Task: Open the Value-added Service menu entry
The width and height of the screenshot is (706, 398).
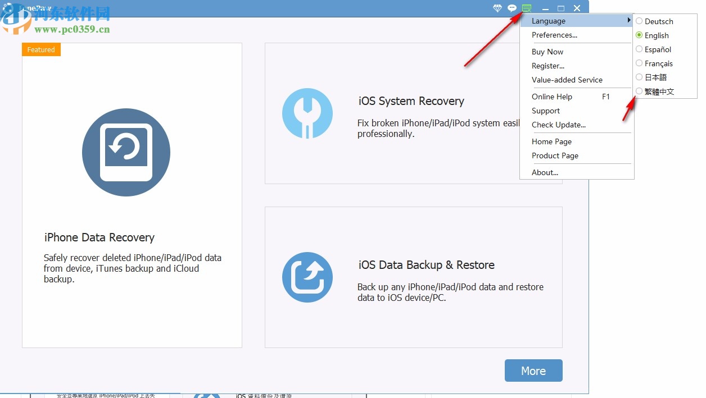Action: [567, 80]
